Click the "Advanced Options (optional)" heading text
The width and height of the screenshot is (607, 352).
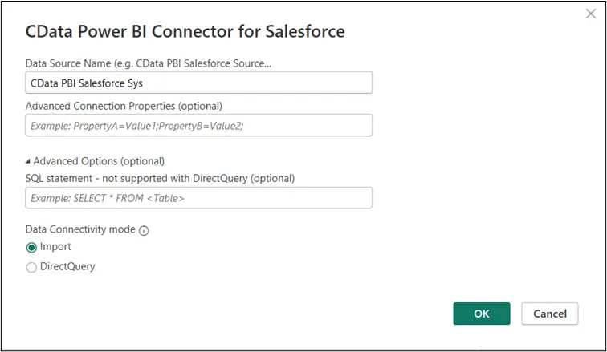coord(99,161)
